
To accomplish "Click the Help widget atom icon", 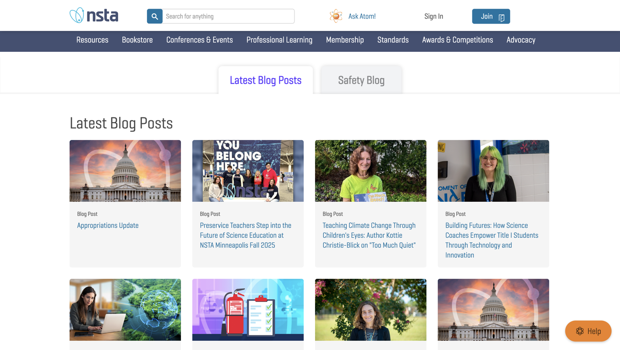I will pyautogui.click(x=580, y=331).
